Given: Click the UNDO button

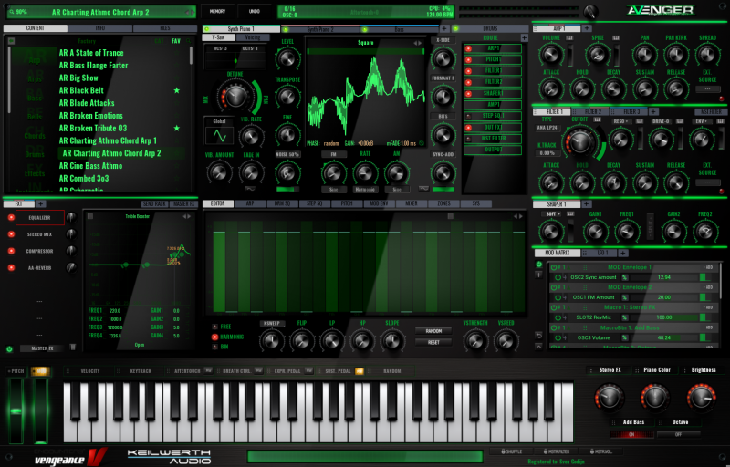Looking at the screenshot, I should coord(255,11).
